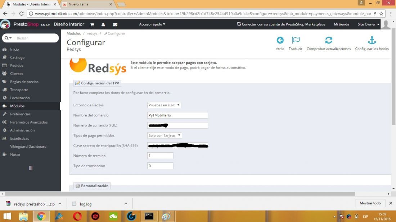Click the browser address bar
396x222 pixels.
point(202,14)
